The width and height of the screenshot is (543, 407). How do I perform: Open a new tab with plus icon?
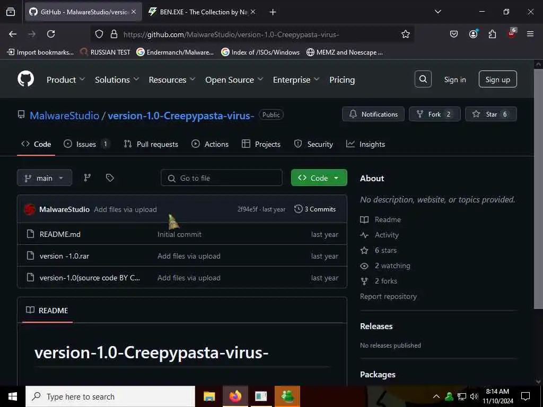click(x=273, y=12)
